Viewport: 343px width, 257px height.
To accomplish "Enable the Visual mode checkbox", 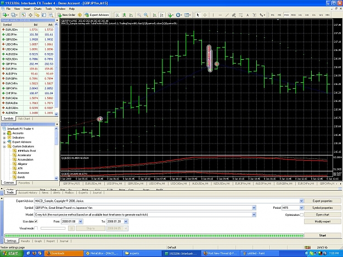I will (36, 228).
